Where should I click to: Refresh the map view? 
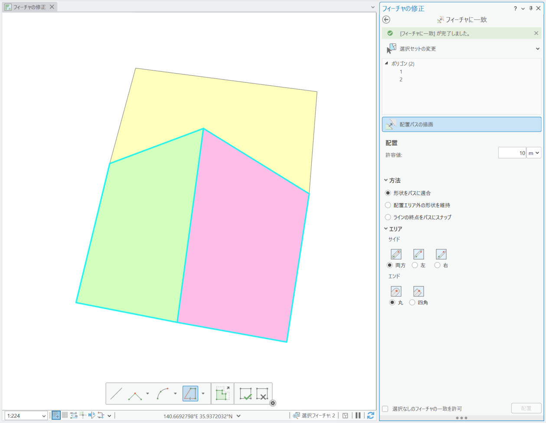tap(370, 416)
